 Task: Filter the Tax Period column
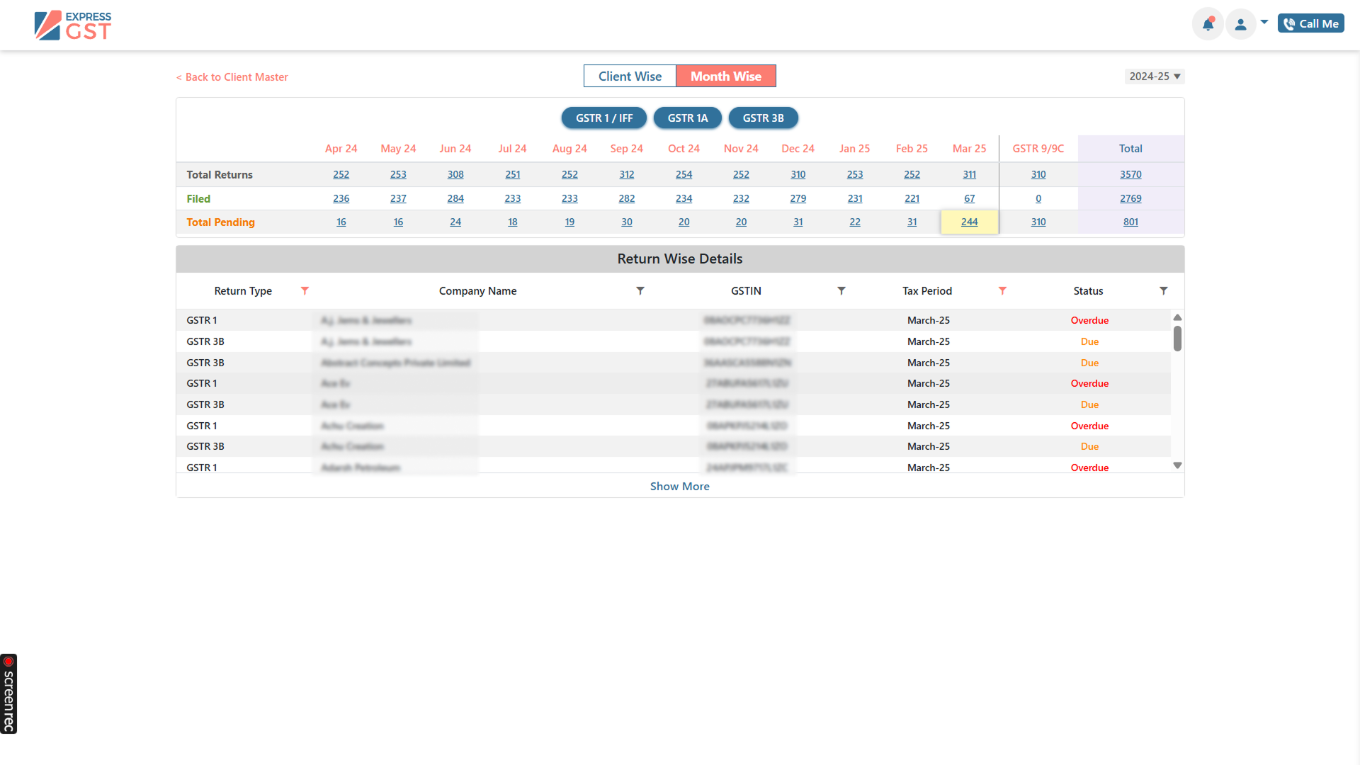1002,290
